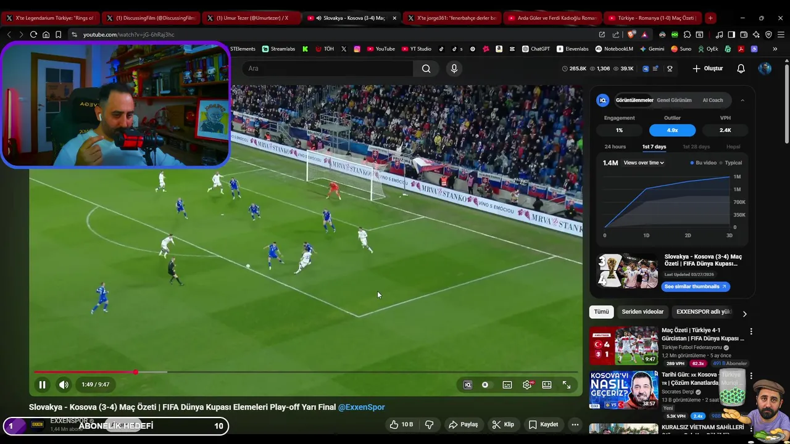Screen dimensions: 790x444
Task: Switch to Görüntülenmeler tab in vidIQ panel
Action: 634,100
